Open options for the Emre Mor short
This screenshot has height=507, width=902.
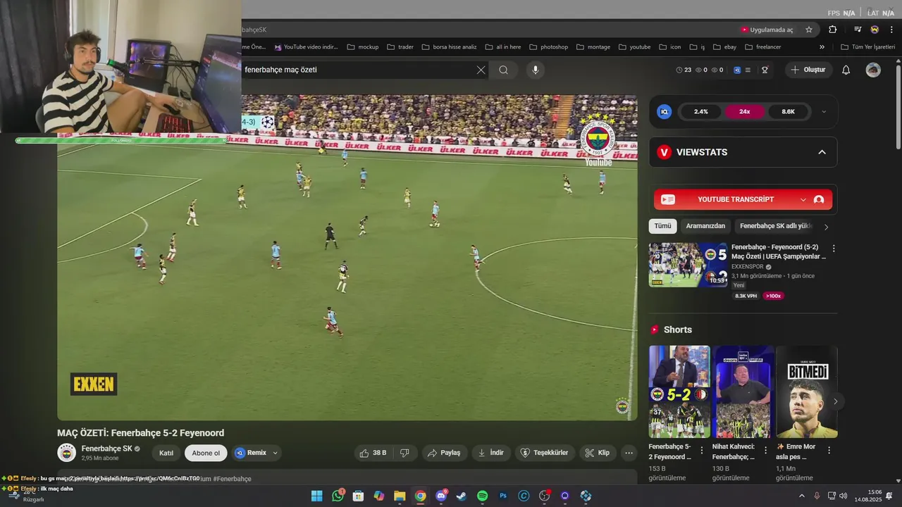click(829, 450)
